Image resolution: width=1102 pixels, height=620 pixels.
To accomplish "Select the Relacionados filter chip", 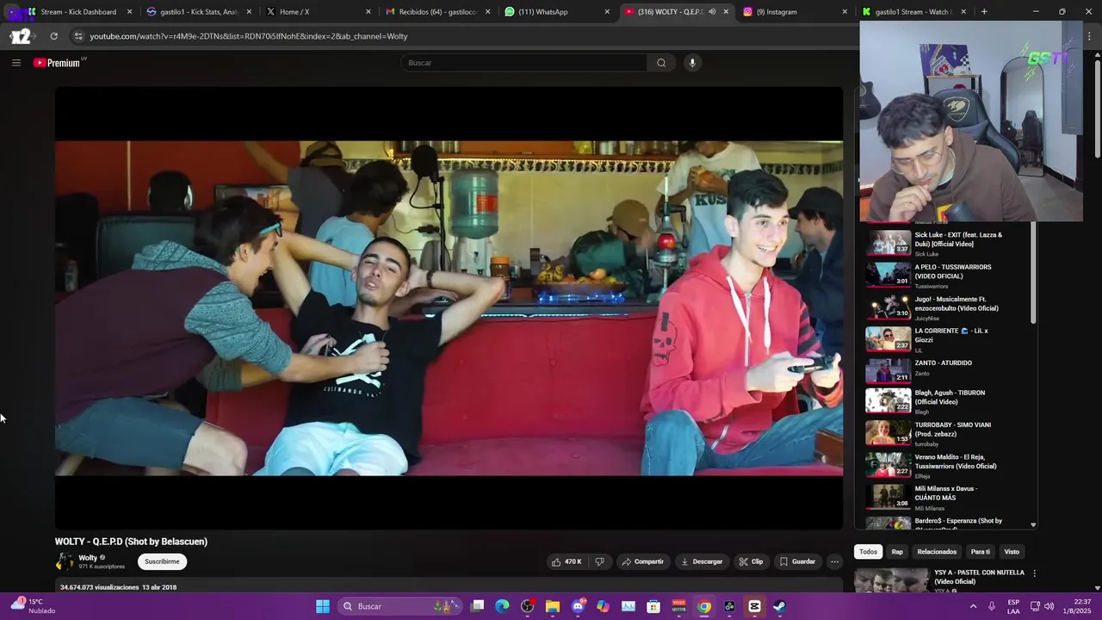I will click(x=937, y=552).
